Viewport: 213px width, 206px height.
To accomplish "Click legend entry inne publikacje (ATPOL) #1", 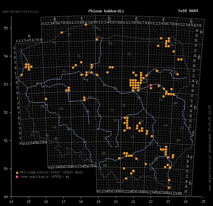I will pos(45,177).
